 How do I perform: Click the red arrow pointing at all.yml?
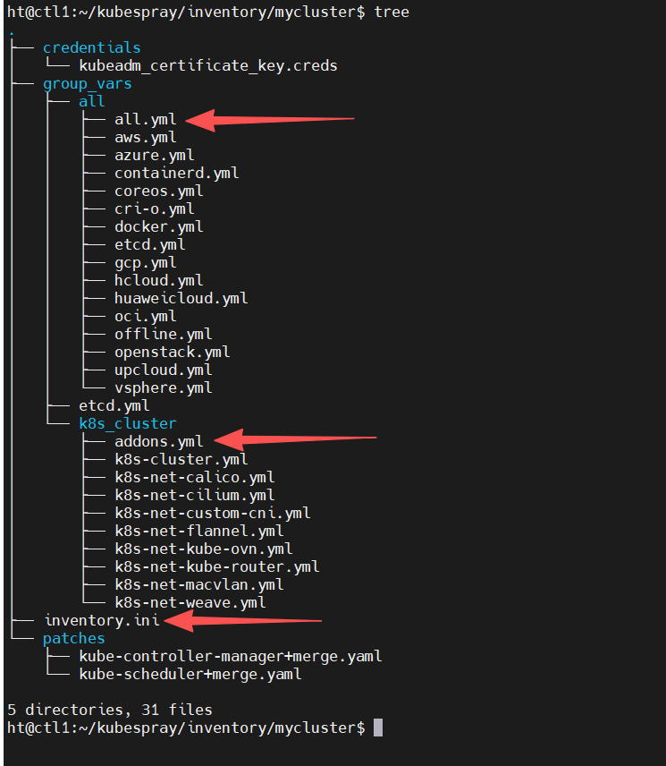pyautogui.click(x=270, y=120)
